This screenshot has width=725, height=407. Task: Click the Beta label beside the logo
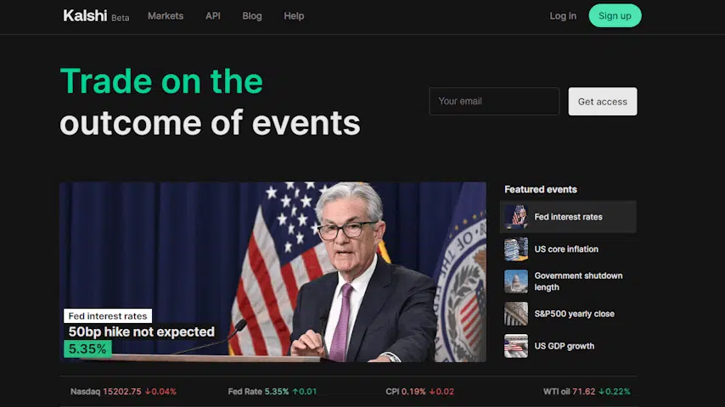coord(121,18)
